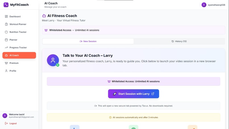Switch to the History (13) tab
This screenshot has width=229, height=129.
(179, 41)
